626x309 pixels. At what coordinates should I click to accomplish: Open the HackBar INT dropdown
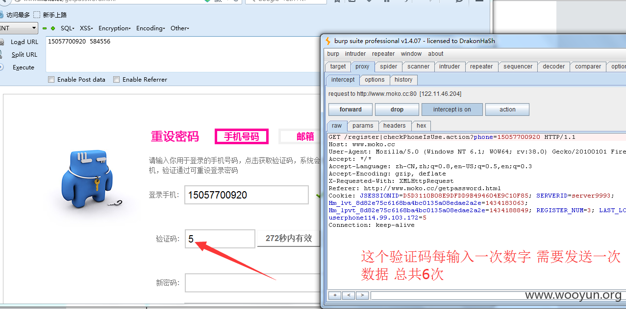pyautogui.click(x=19, y=28)
